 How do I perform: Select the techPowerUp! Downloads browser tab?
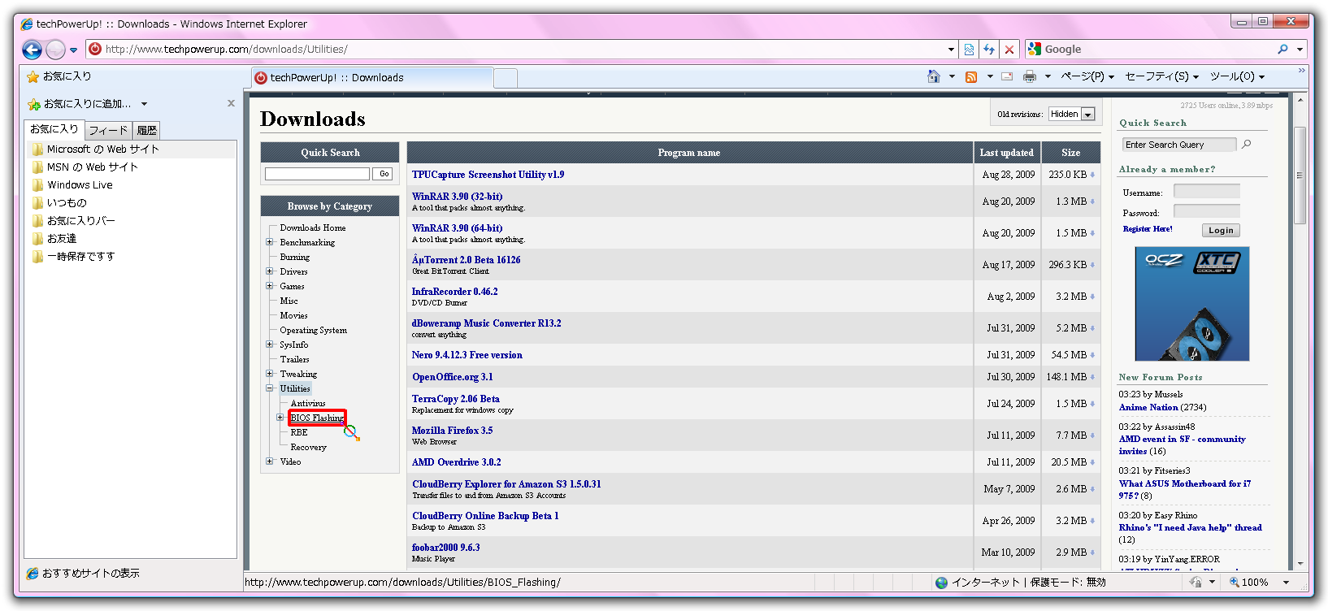pyautogui.click(x=371, y=78)
